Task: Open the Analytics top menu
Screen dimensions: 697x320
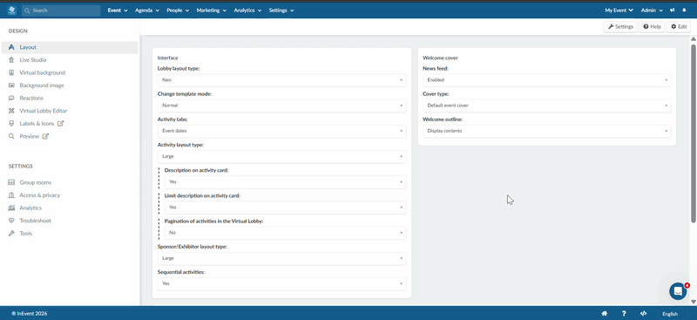Action: click(x=247, y=10)
